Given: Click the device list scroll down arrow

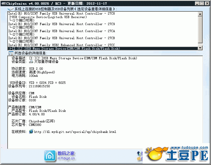Looking at the screenshot, I should click(200, 48).
